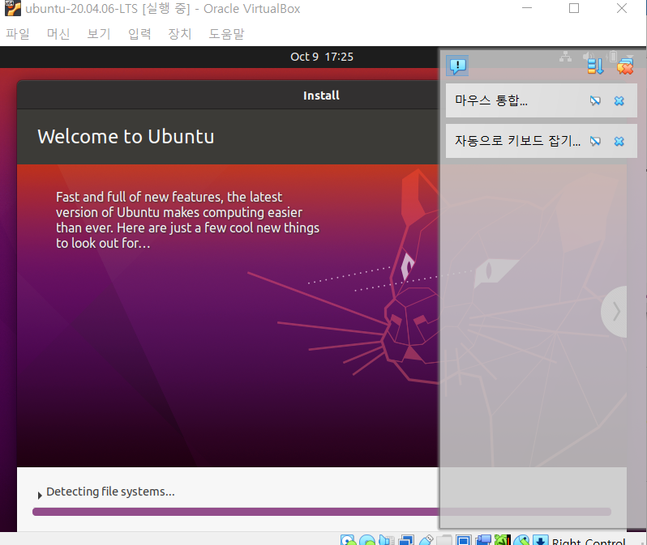Click the Welcome to Ubuntu heading
Screen dimensions: 647x545
126,137
